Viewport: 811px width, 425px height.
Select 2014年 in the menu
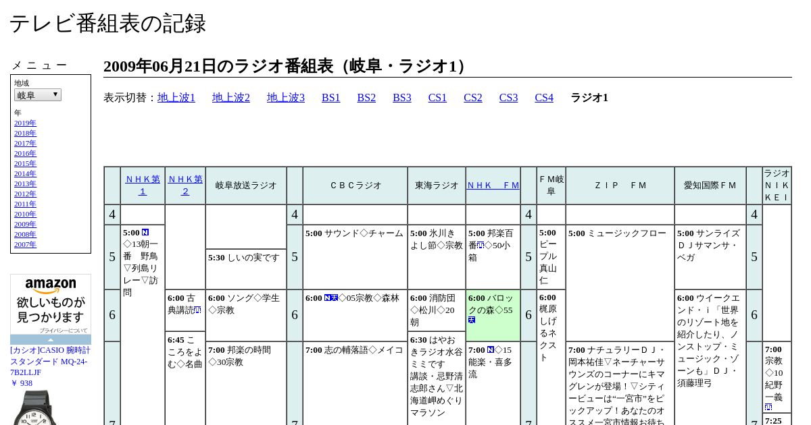tap(25, 173)
